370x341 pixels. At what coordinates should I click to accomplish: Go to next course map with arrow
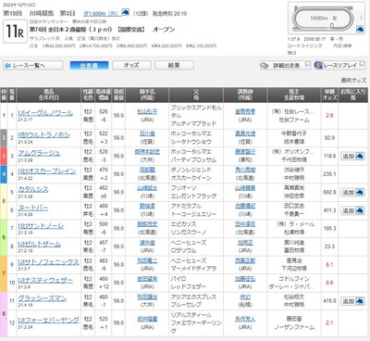(x=361, y=18)
